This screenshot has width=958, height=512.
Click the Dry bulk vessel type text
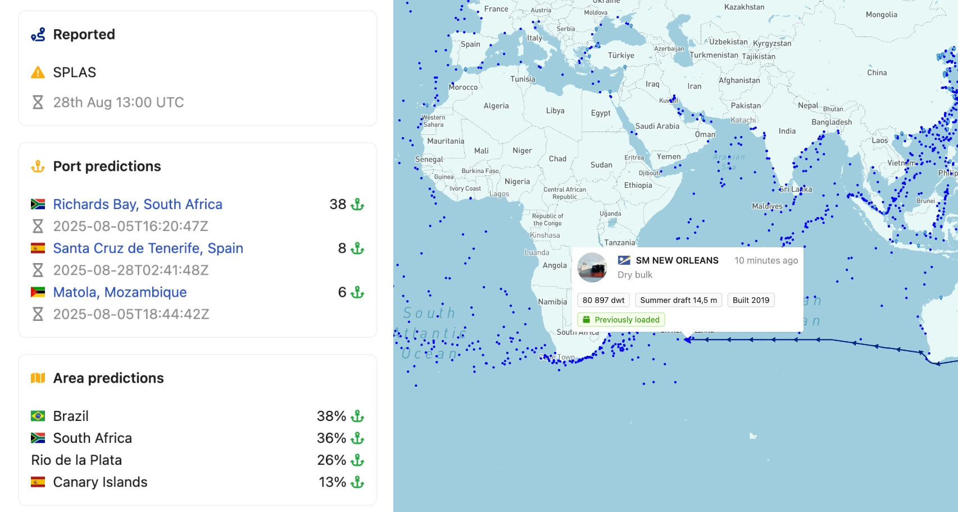[x=635, y=275]
